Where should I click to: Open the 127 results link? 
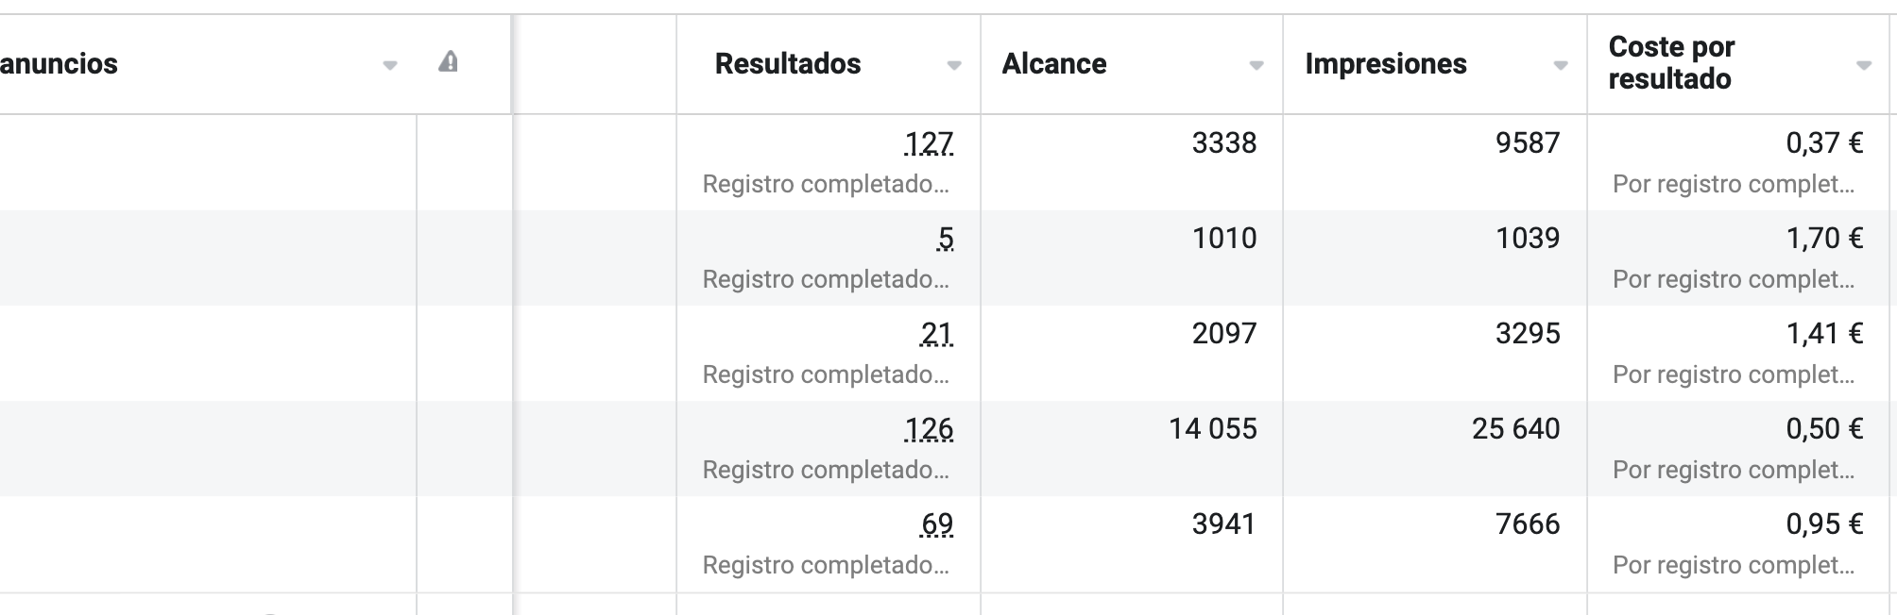(x=929, y=143)
